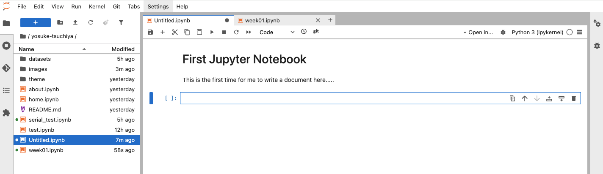
Task: Toggle the file filter in the file browser
Action: point(121,22)
